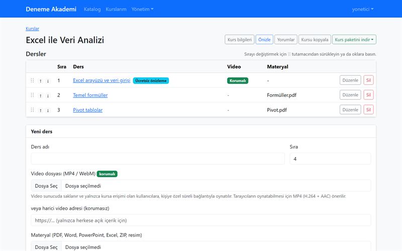Open Kurs bilgileri button
Image resolution: width=402 pixels, height=251 pixels.
coord(240,40)
